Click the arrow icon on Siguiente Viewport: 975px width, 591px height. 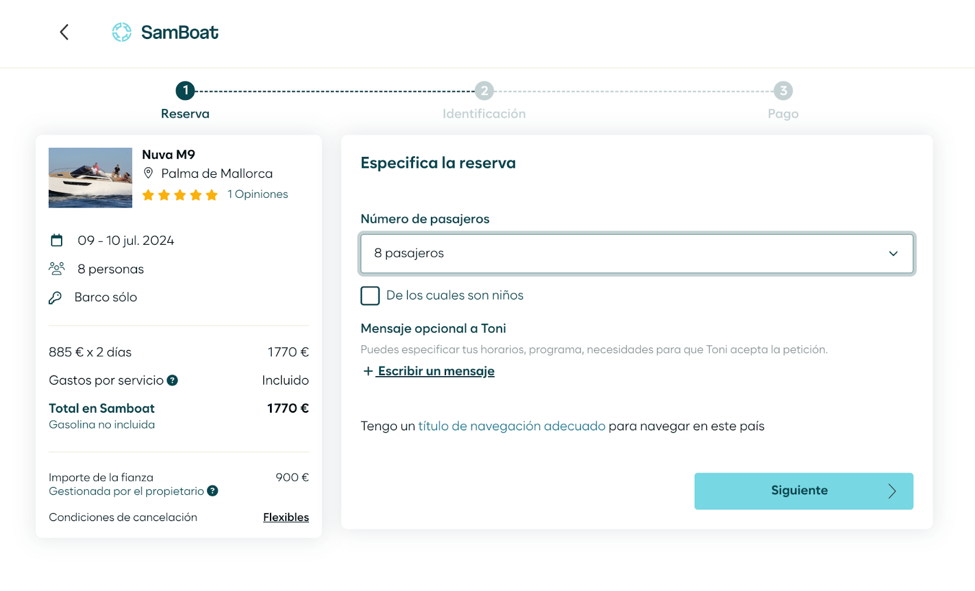pos(892,491)
